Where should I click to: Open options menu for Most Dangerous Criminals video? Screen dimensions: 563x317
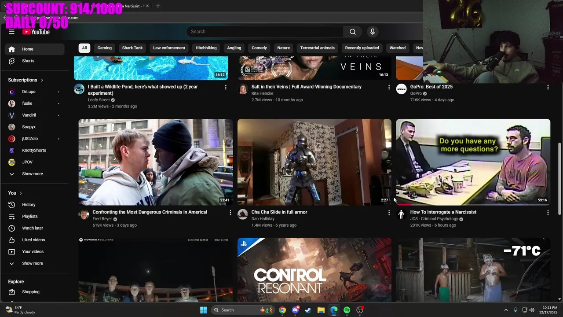[230, 213]
